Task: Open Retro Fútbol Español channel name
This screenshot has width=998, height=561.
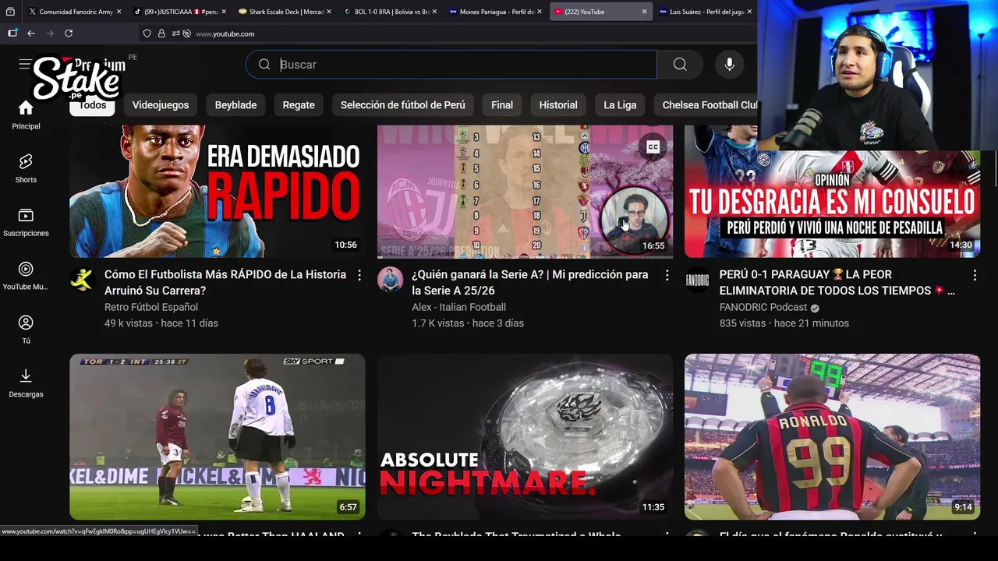Action: pos(151,307)
